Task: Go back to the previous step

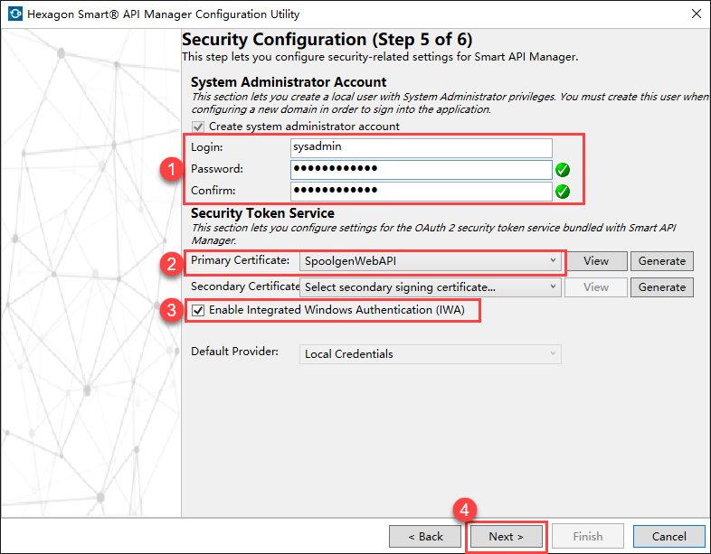Action: tap(425, 536)
